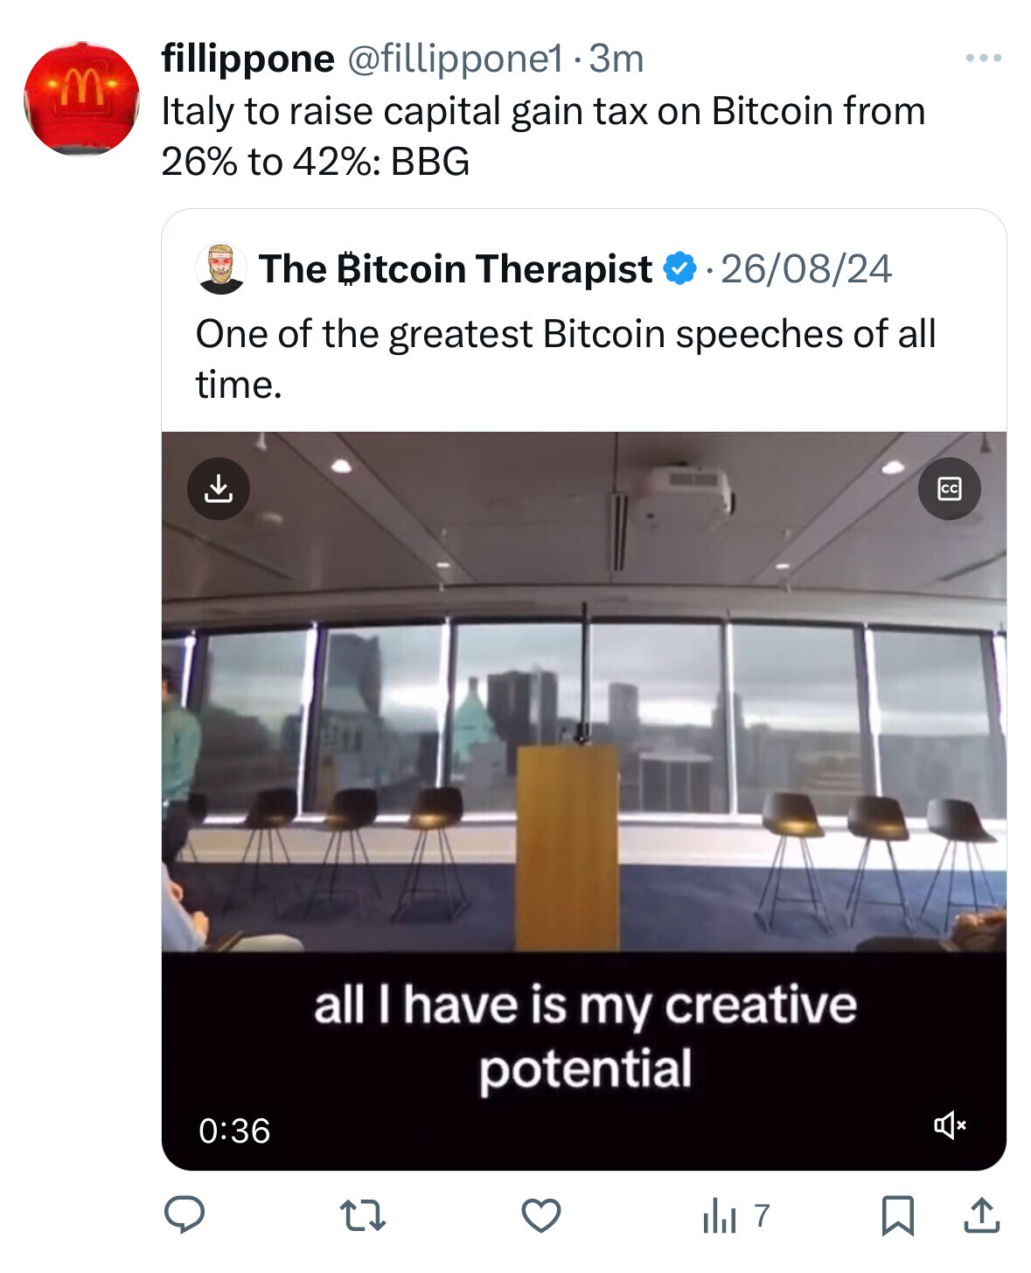The height and width of the screenshot is (1273, 1031).
Task: Open the quoted tweet text about greatest speeches
Action: pos(566,358)
